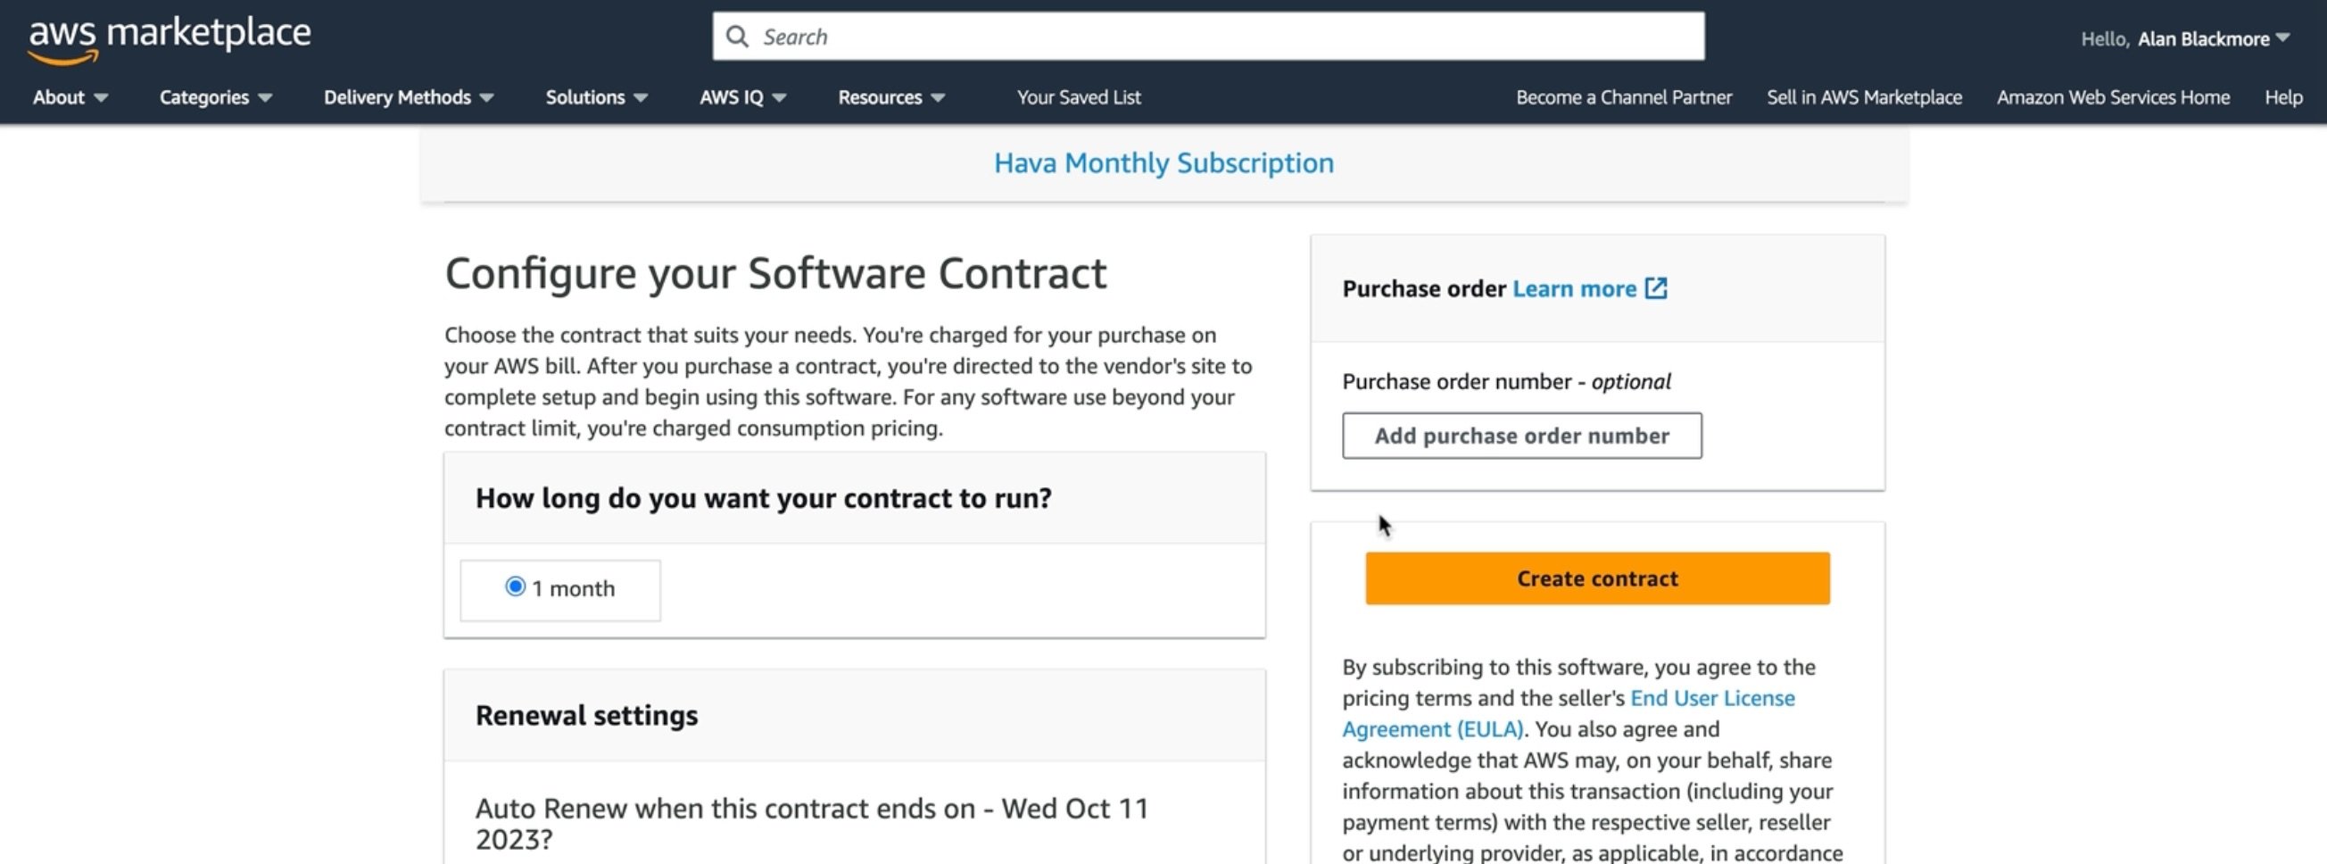
Task: Open the Solutions dropdown
Action: click(x=596, y=97)
